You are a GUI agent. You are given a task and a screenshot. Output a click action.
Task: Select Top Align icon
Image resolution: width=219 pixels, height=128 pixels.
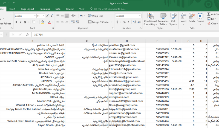[58, 16]
